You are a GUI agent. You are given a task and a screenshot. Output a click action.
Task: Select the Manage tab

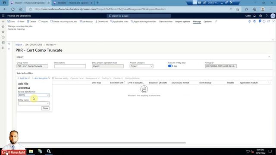point(197,22)
